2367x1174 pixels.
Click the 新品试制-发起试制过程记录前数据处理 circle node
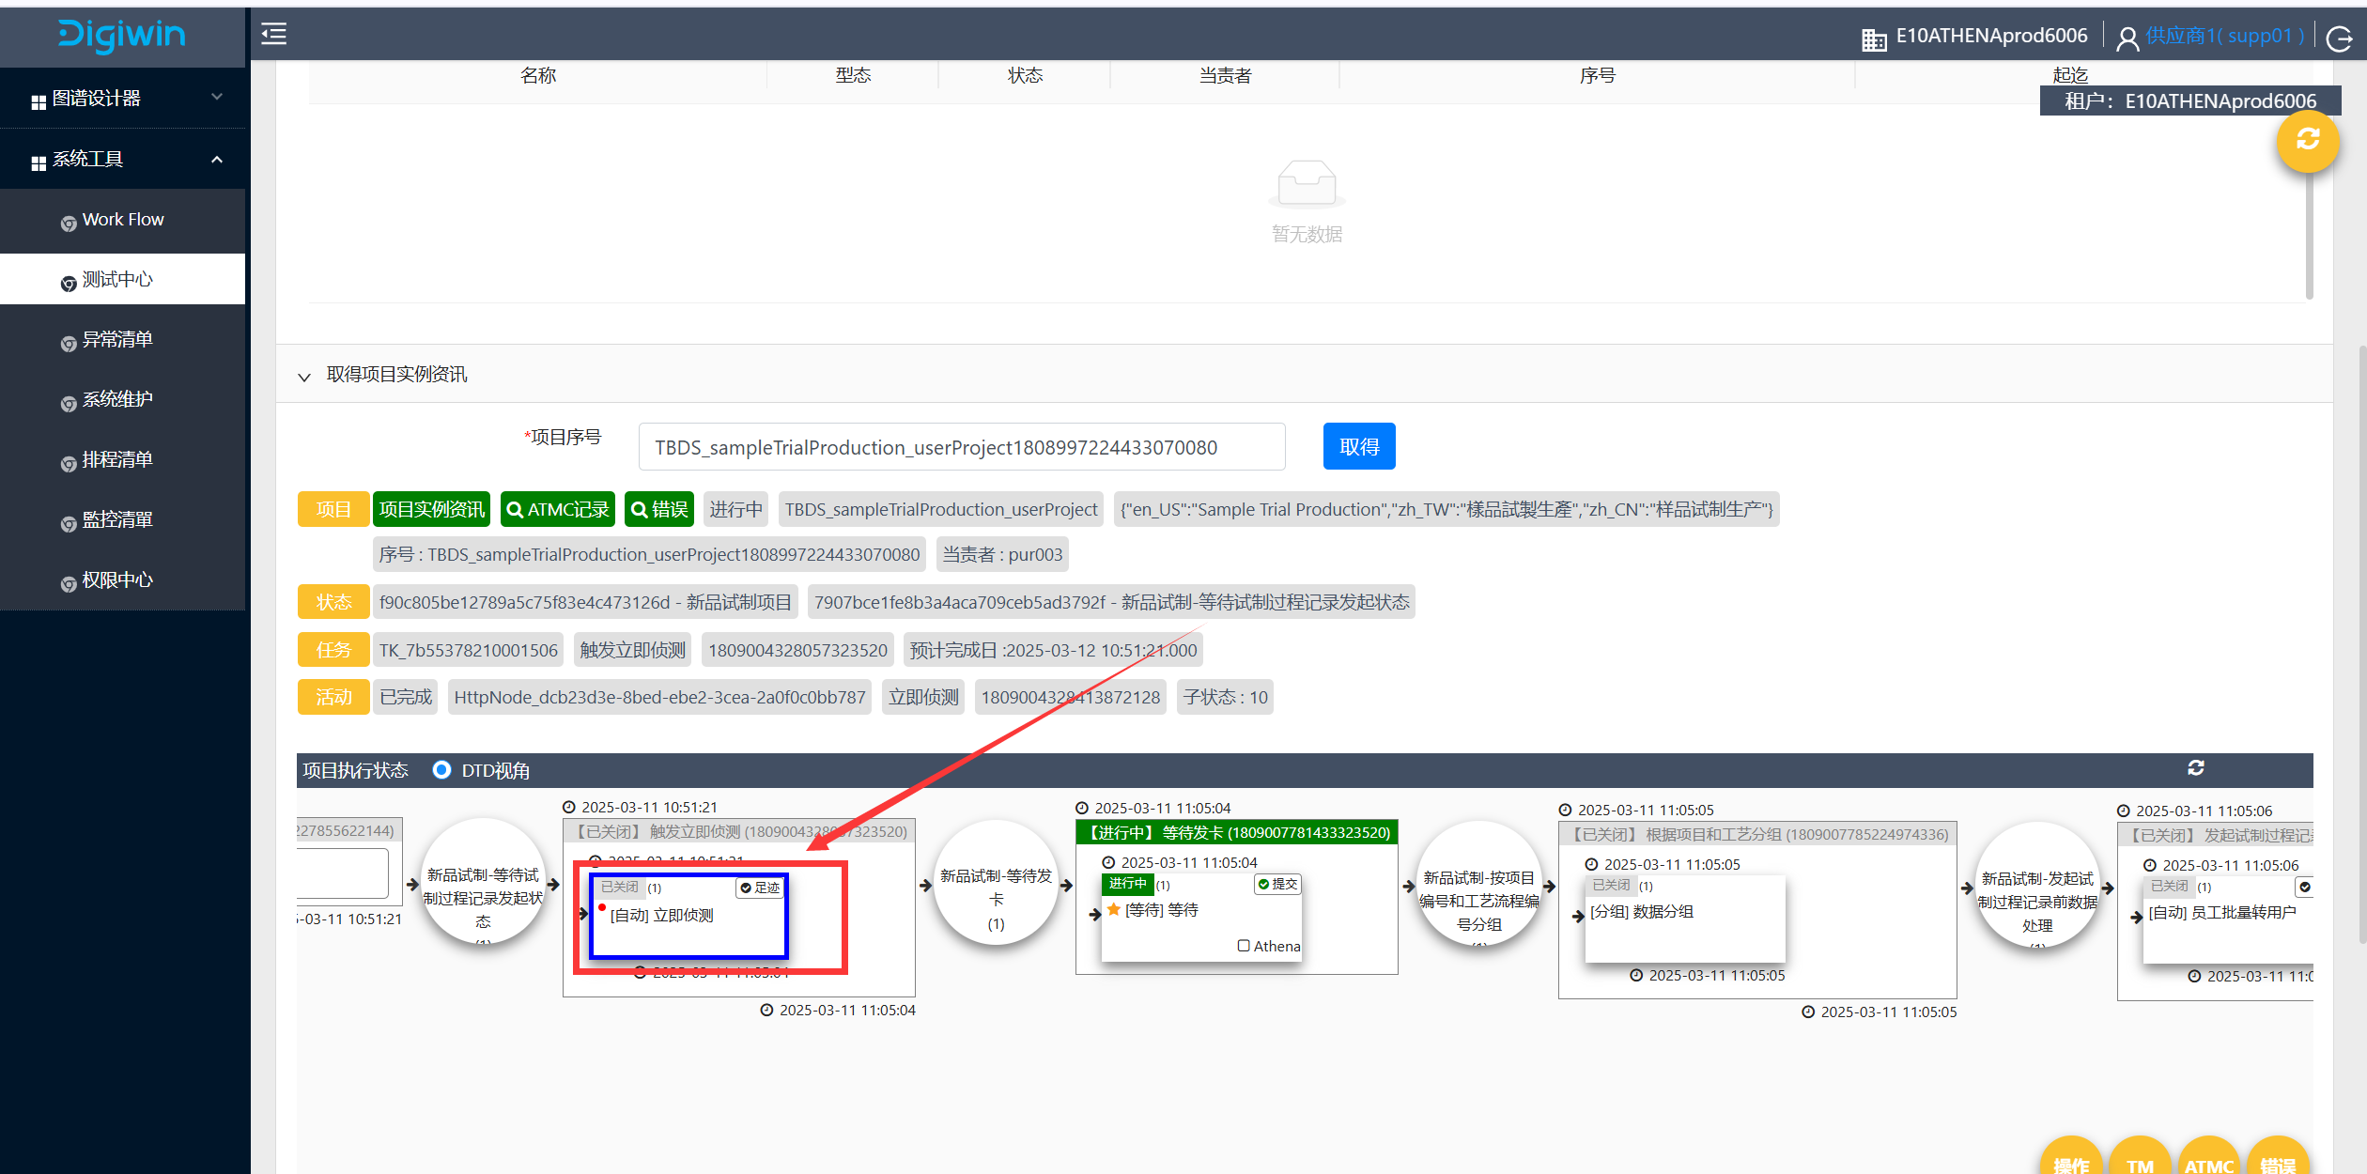2037,885
